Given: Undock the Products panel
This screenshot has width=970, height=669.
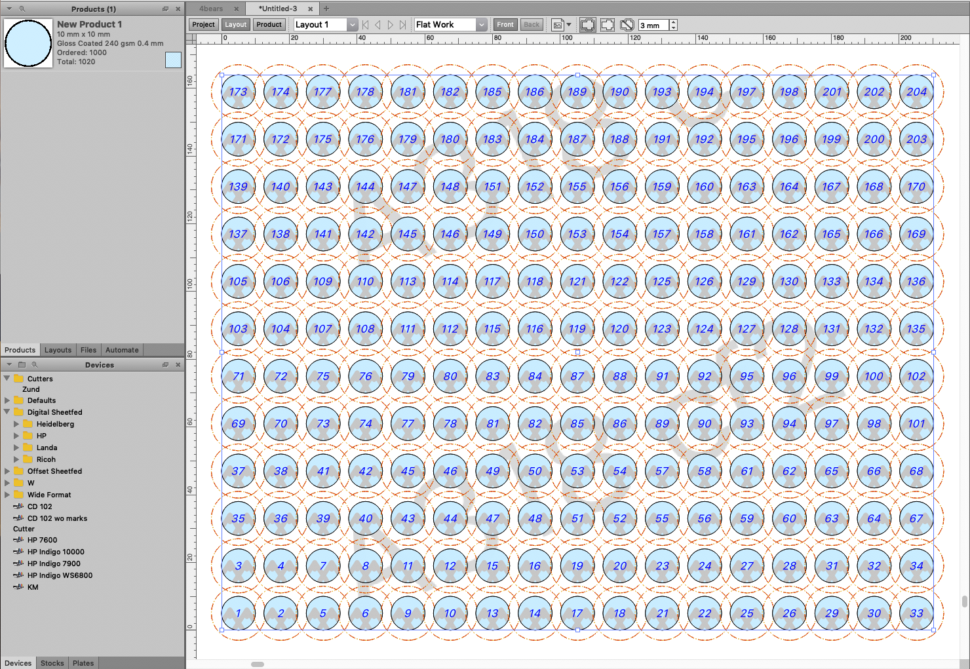Looking at the screenshot, I should point(165,9).
